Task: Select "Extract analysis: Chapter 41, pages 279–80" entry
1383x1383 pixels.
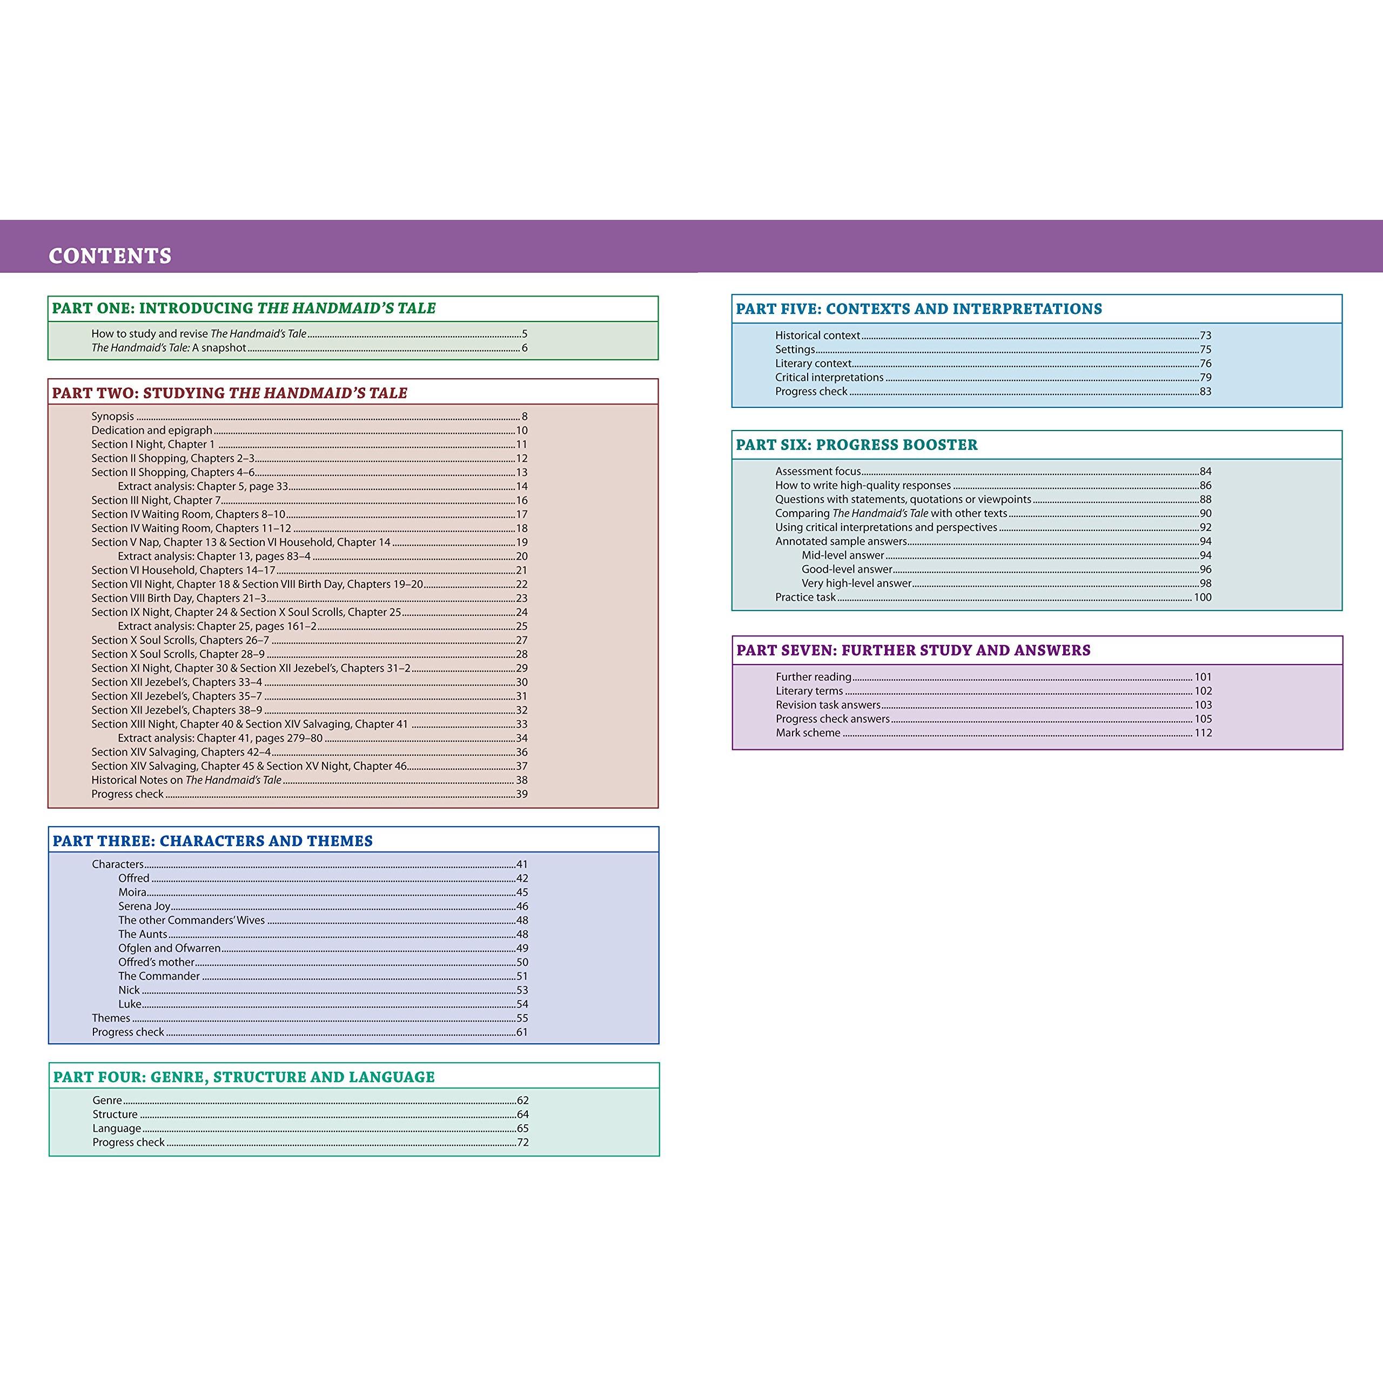Action: (x=323, y=738)
